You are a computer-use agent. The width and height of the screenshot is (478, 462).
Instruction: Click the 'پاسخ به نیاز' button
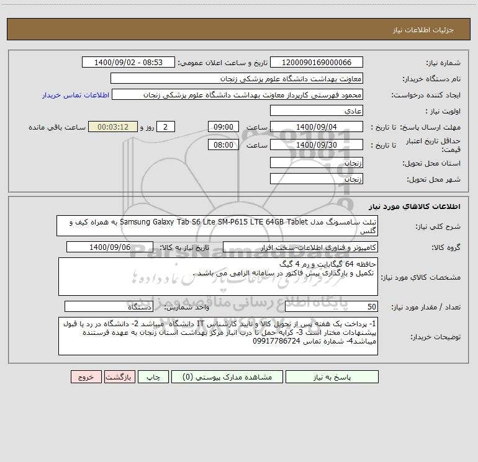coord(332,376)
